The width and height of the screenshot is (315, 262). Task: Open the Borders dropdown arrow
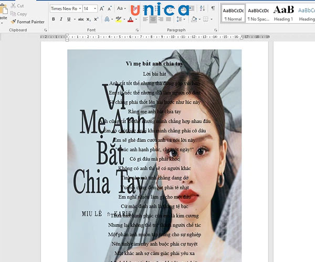pos(212,19)
